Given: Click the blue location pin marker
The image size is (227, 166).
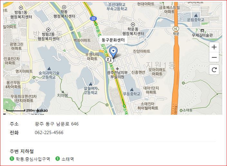Looking at the screenshot, I should tap(113, 52).
